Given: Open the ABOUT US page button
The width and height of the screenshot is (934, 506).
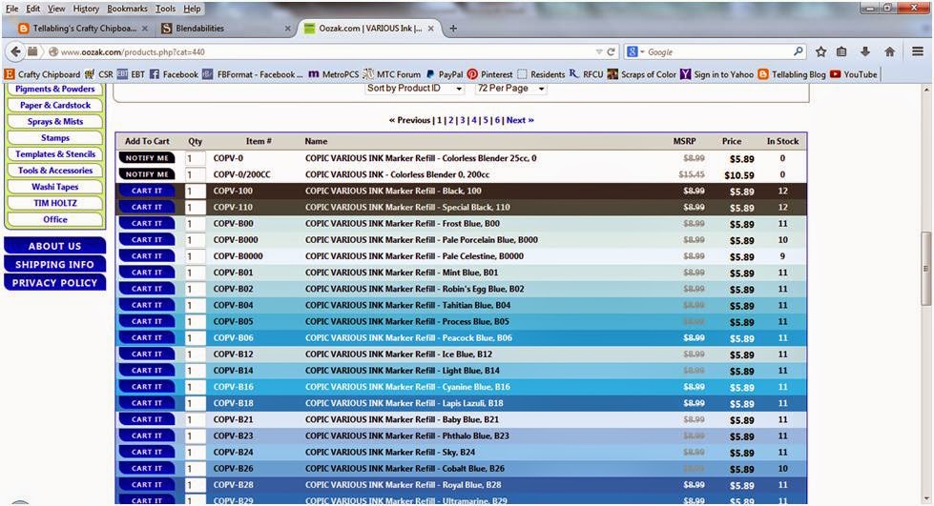Looking at the screenshot, I should [x=54, y=246].
